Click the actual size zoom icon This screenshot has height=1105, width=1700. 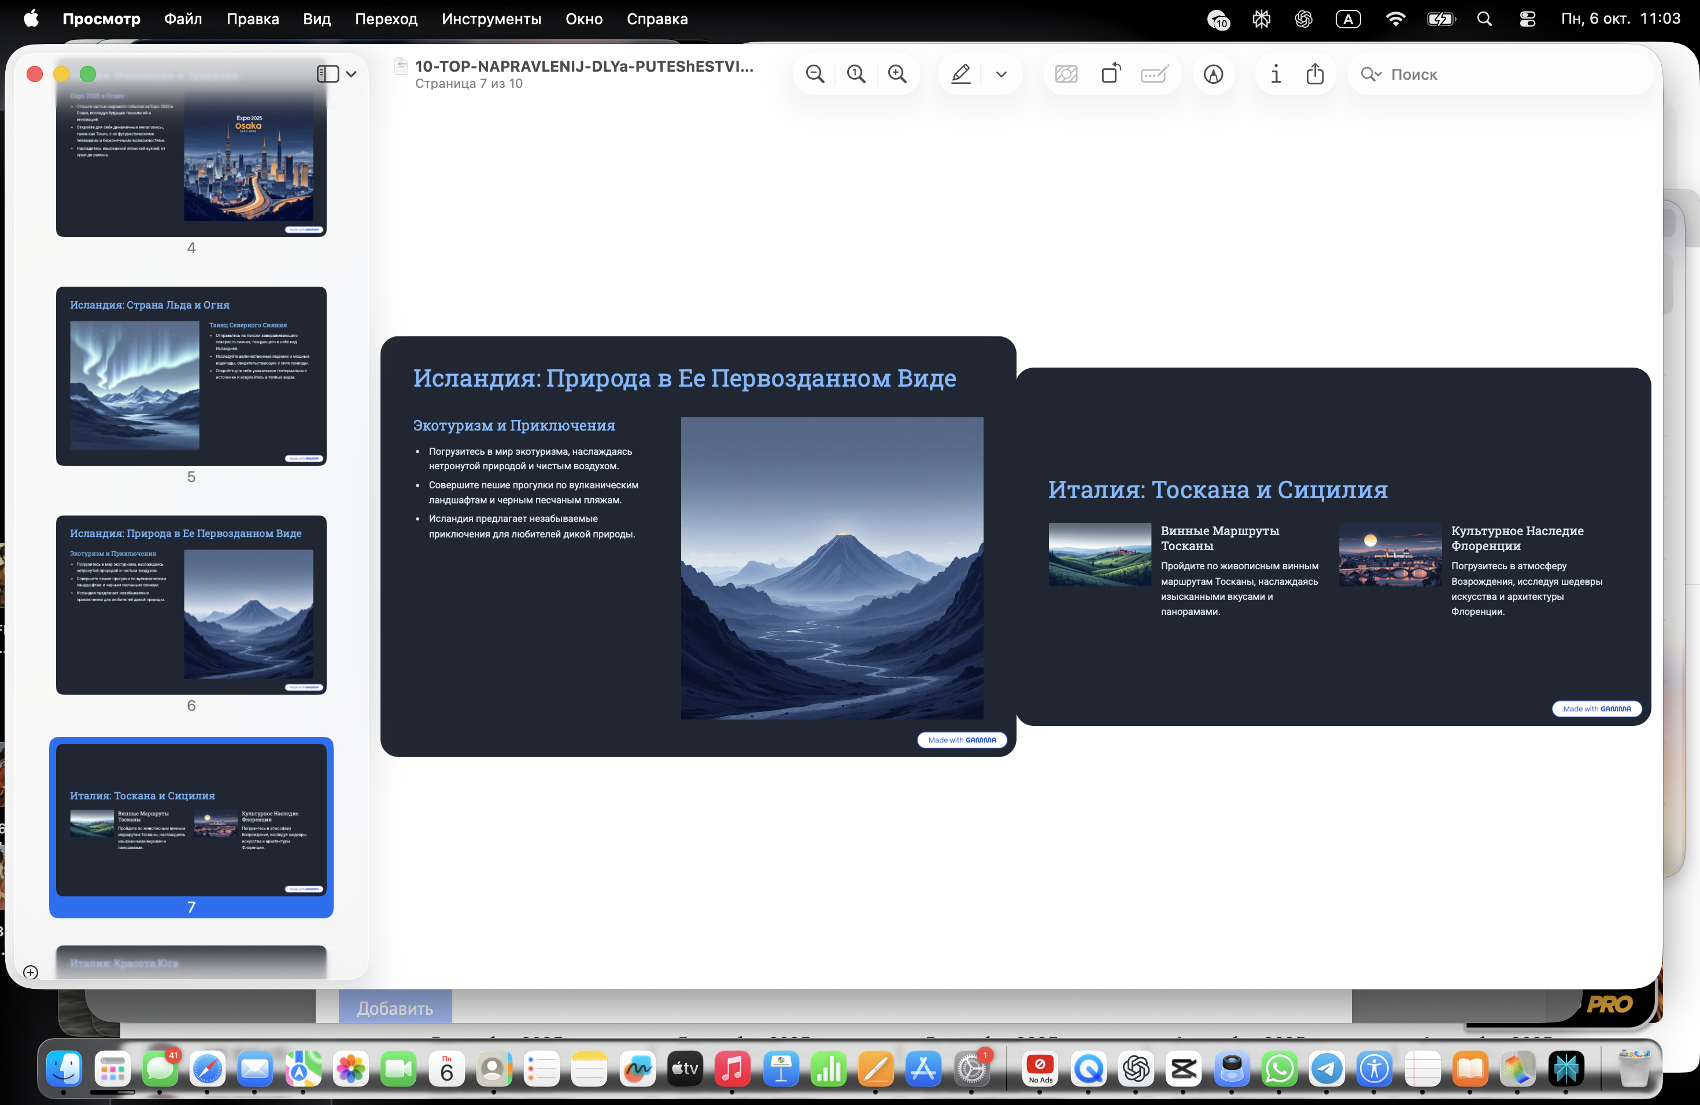(x=856, y=74)
